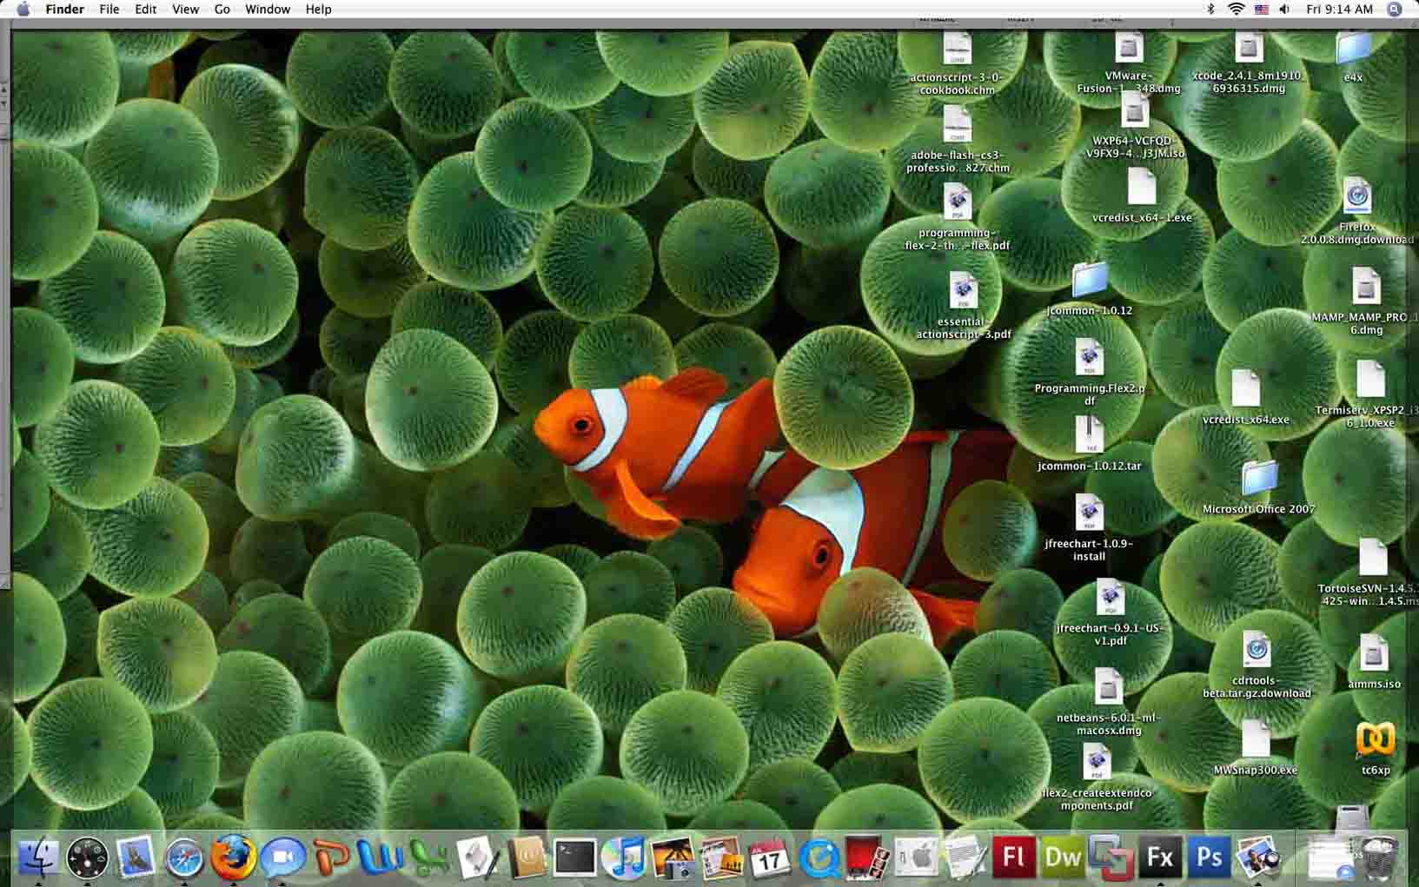Viewport: 1419px width, 887px height.
Task: Open the File menu
Action: pos(109,9)
